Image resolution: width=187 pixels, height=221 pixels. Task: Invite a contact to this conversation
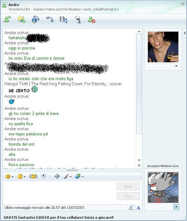[8, 19]
